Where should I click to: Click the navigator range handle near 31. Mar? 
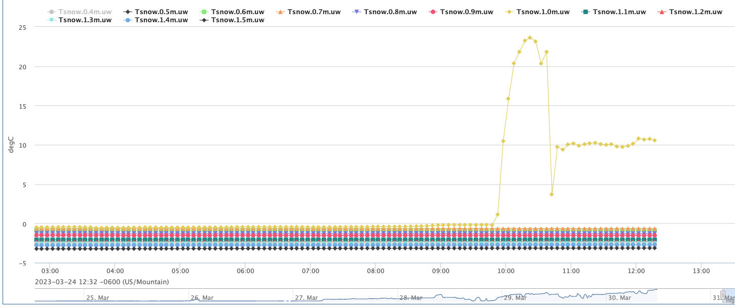coord(723,295)
